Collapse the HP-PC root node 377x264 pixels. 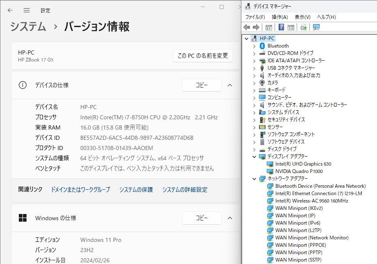[x=246, y=39]
